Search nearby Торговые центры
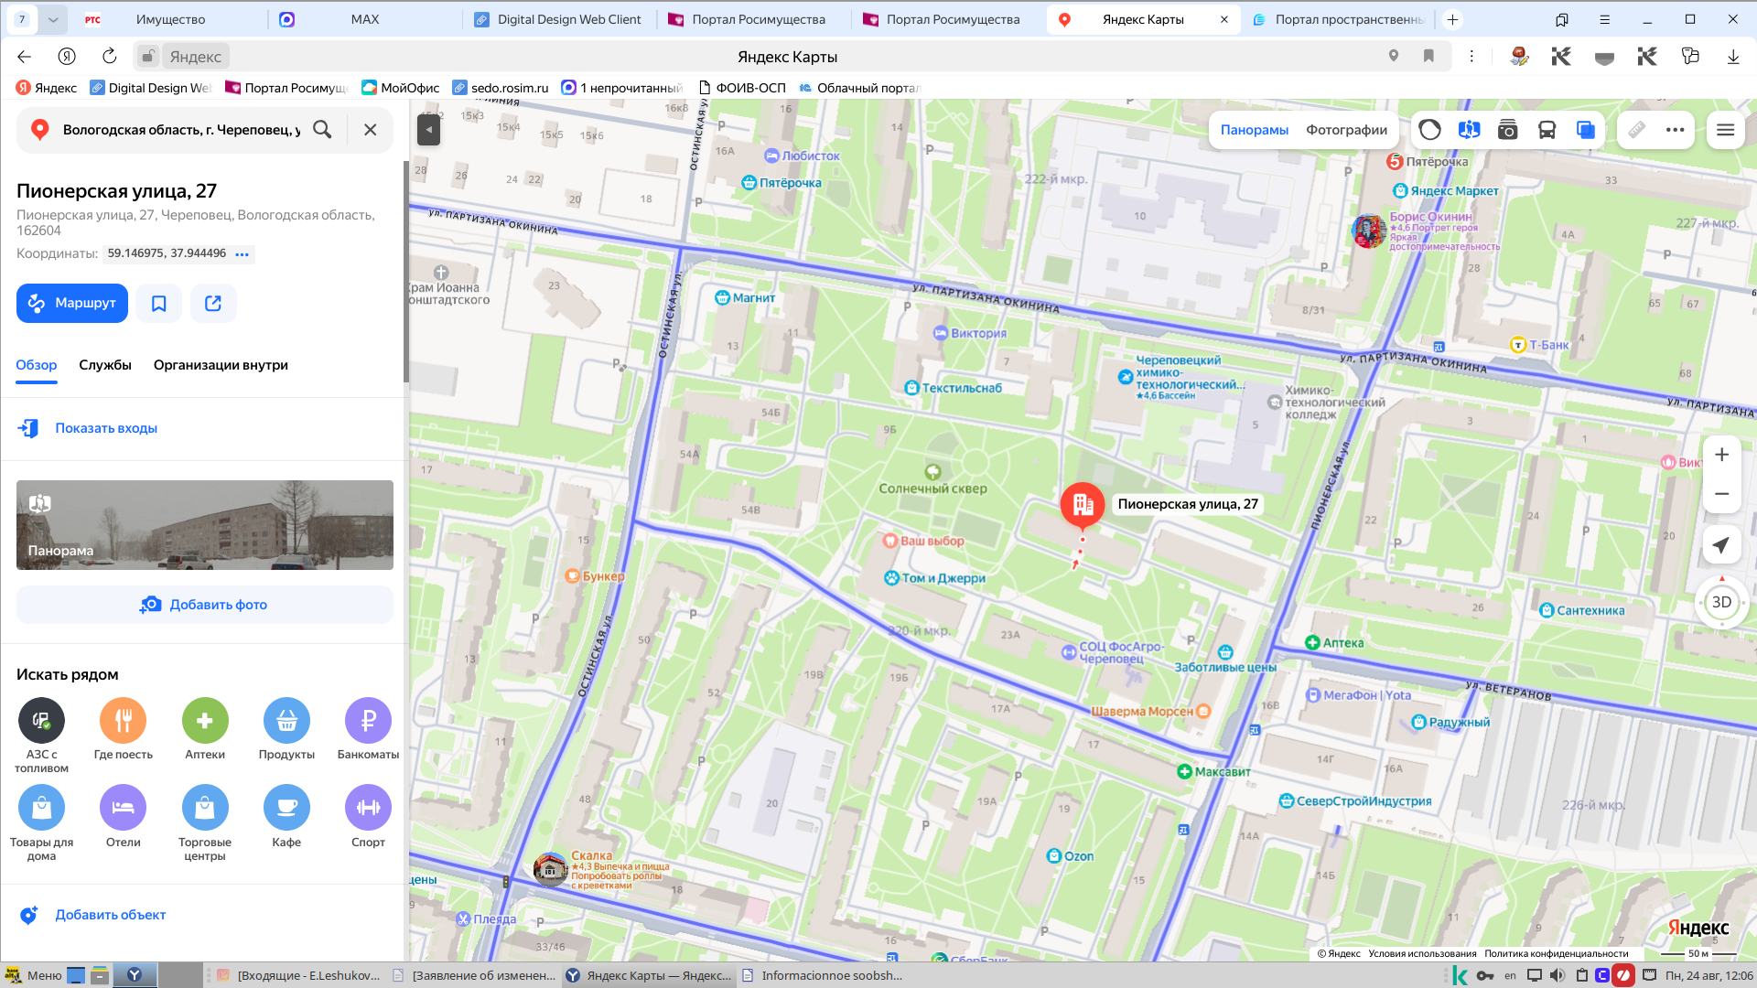 (x=205, y=823)
